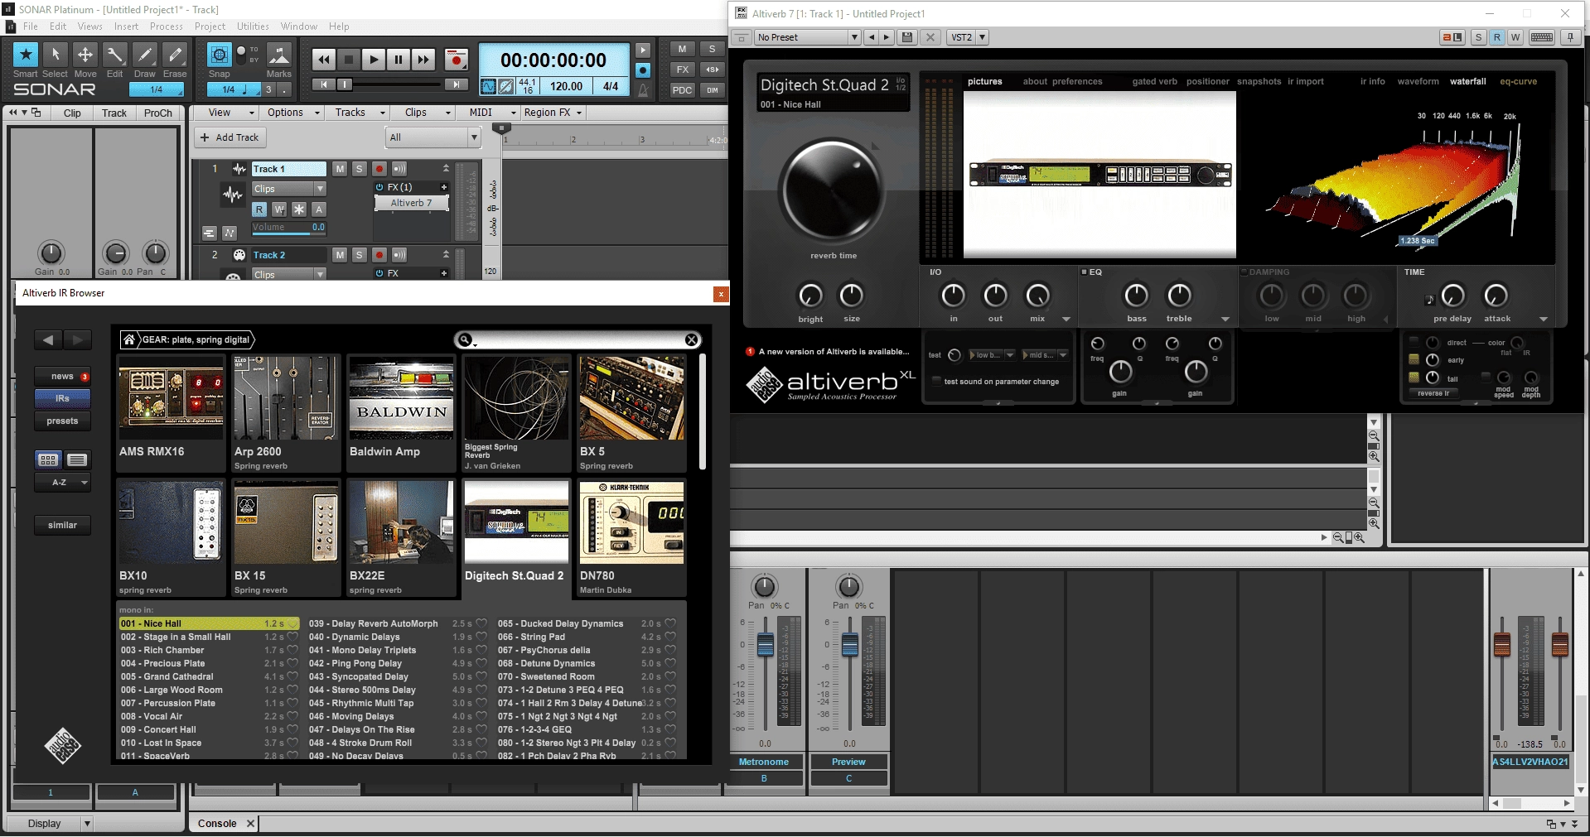
Task: Adjust the Metronome channel volume fader
Action: (765, 644)
